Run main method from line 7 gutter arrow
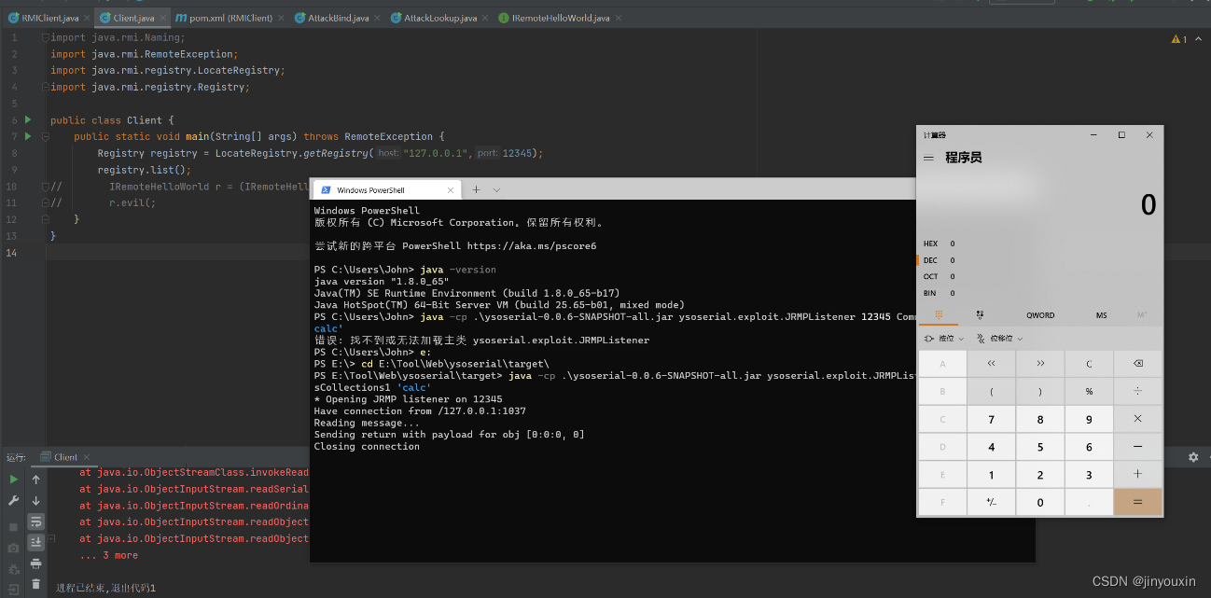This screenshot has height=598, width=1211. (x=28, y=136)
